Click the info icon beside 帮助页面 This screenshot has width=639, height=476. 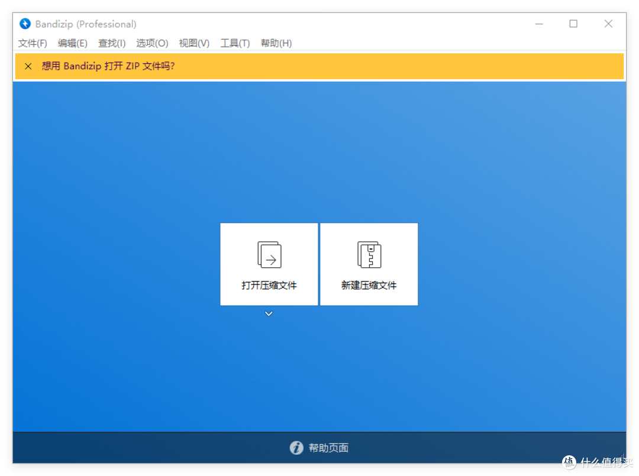point(296,448)
